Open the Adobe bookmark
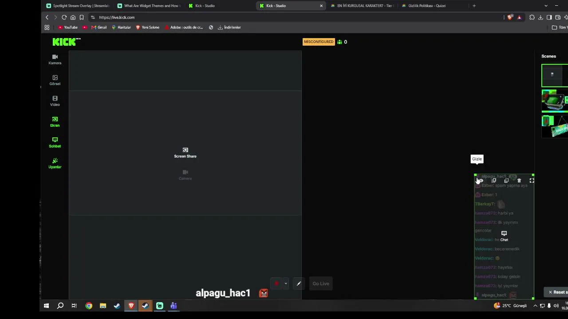The image size is (568, 319). pos(184,27)
